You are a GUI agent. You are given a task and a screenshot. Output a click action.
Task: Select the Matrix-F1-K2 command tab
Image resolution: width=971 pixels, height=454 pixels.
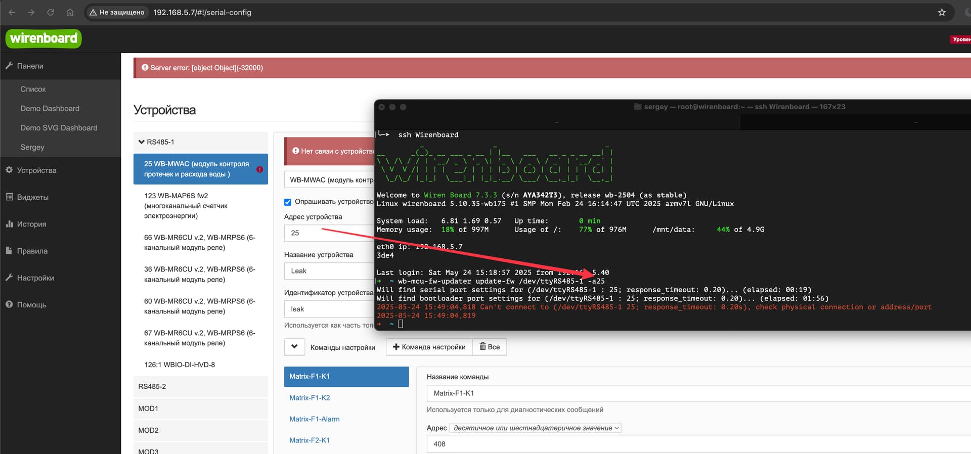click(x=310, y=398)
